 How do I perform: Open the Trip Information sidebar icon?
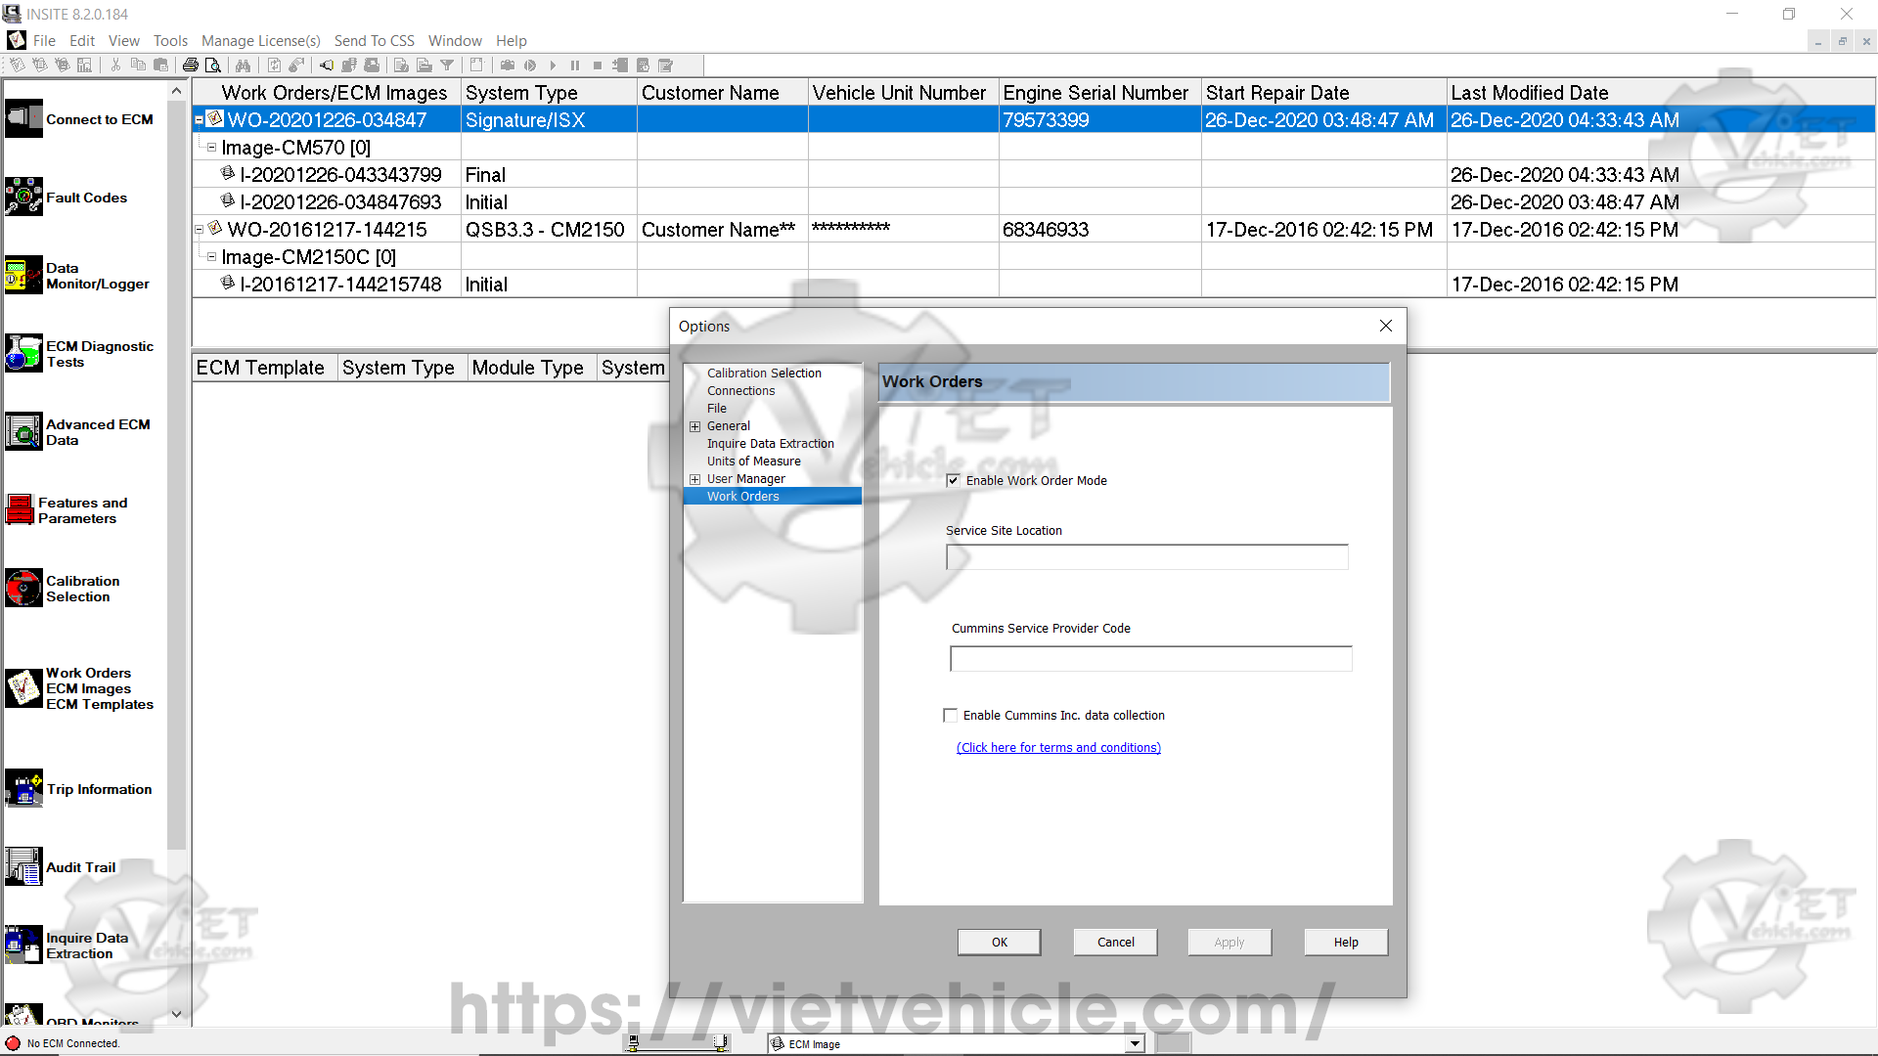pos(23,789)
